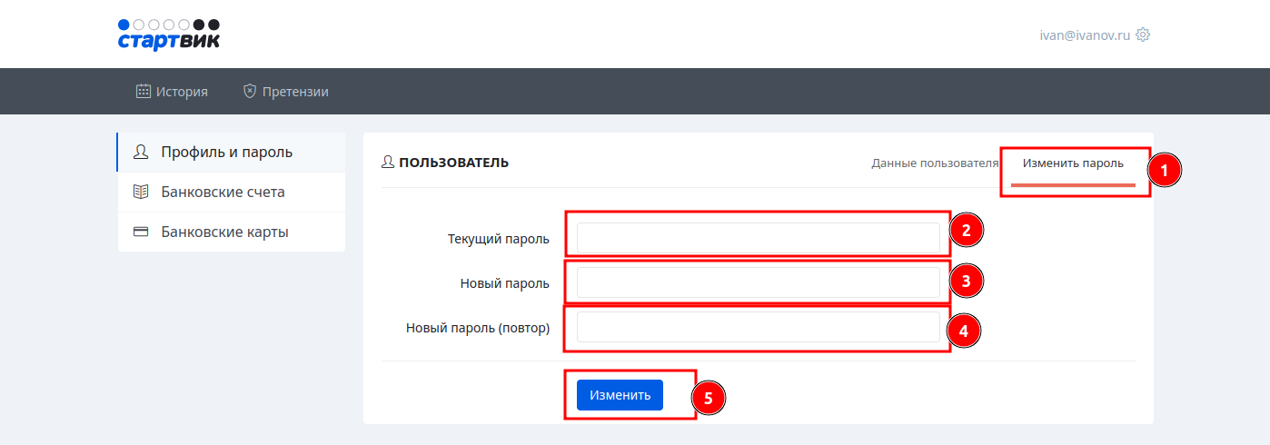Click into the Новый пароль field
Viewport: 1270px width, 445px height.
point(758,282)
